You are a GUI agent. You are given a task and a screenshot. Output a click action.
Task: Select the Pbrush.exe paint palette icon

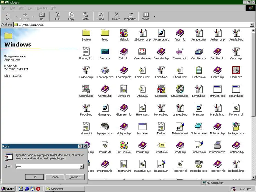(x=123, y=145)
